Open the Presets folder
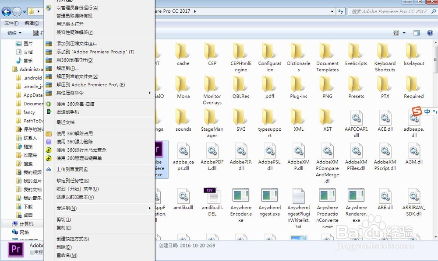 pyautogui.click(x=356, y=87)
